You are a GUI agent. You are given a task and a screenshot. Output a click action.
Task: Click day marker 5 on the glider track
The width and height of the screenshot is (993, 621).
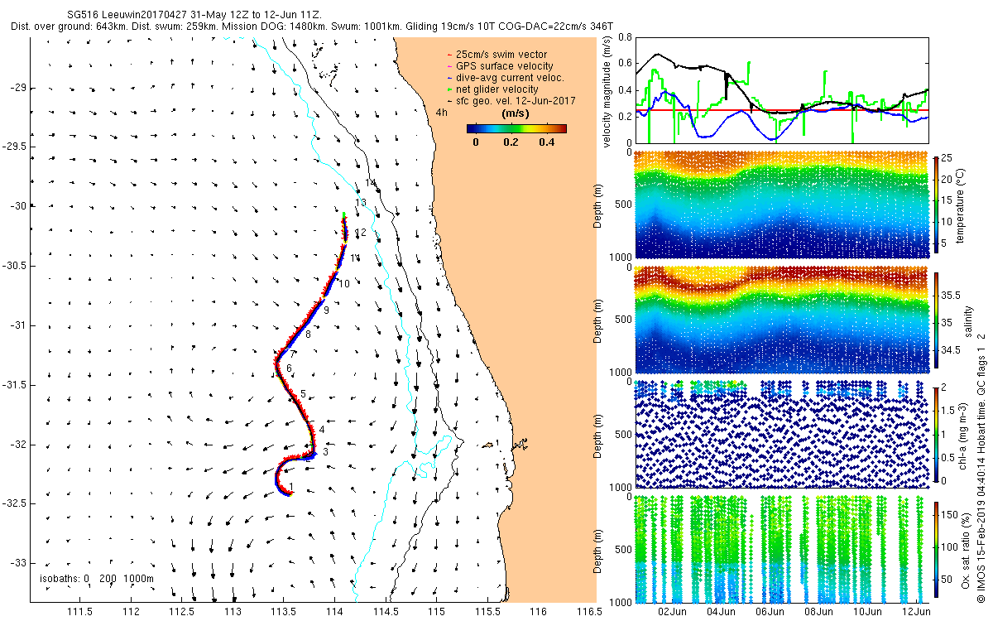[304, 394]
